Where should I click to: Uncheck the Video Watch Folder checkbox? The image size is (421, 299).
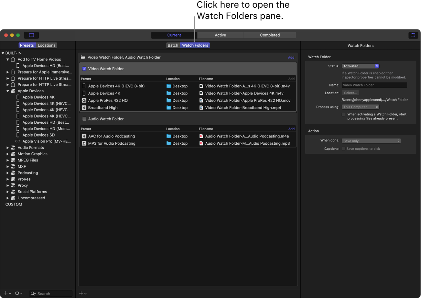(84, 69)
